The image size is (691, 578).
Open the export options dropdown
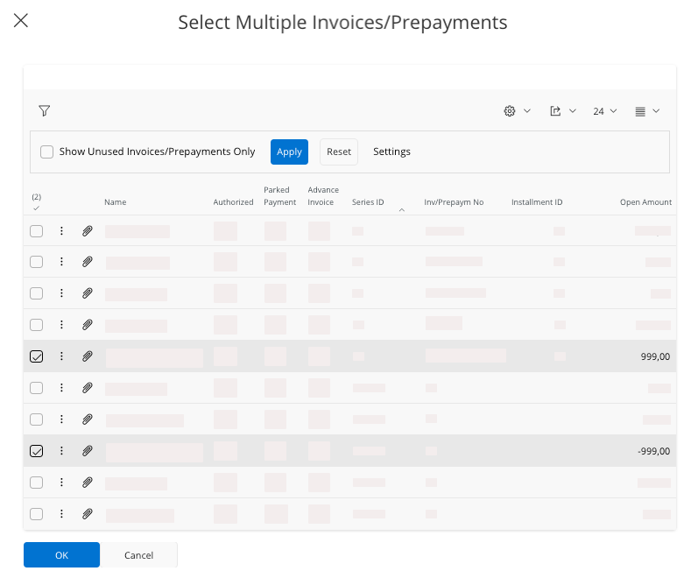562,111
